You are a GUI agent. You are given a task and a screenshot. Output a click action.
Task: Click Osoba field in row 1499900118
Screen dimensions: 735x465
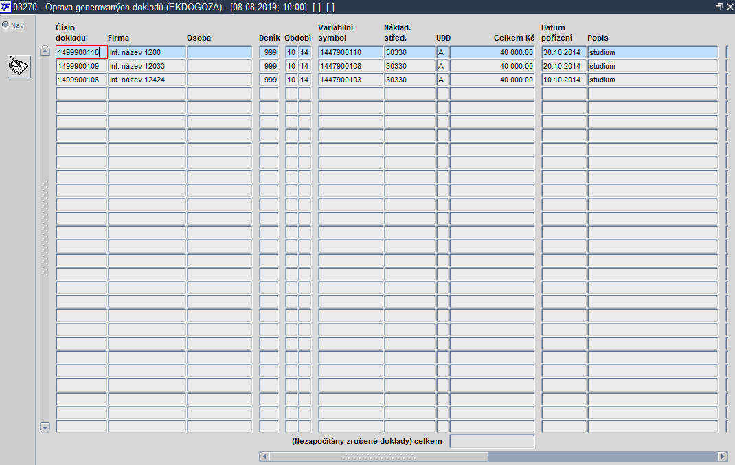click(x=220, y=52)
